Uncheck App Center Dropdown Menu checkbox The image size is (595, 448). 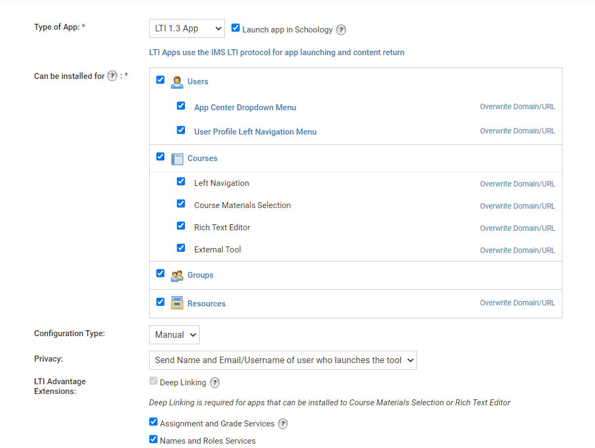pos(181,106)
